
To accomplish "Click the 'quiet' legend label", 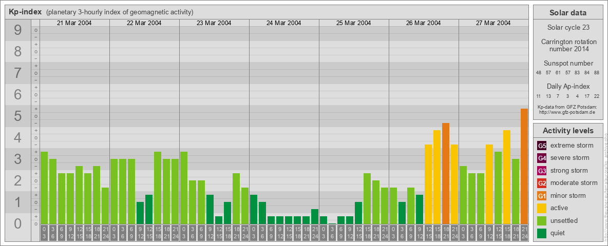I will (x=558, y=233).
